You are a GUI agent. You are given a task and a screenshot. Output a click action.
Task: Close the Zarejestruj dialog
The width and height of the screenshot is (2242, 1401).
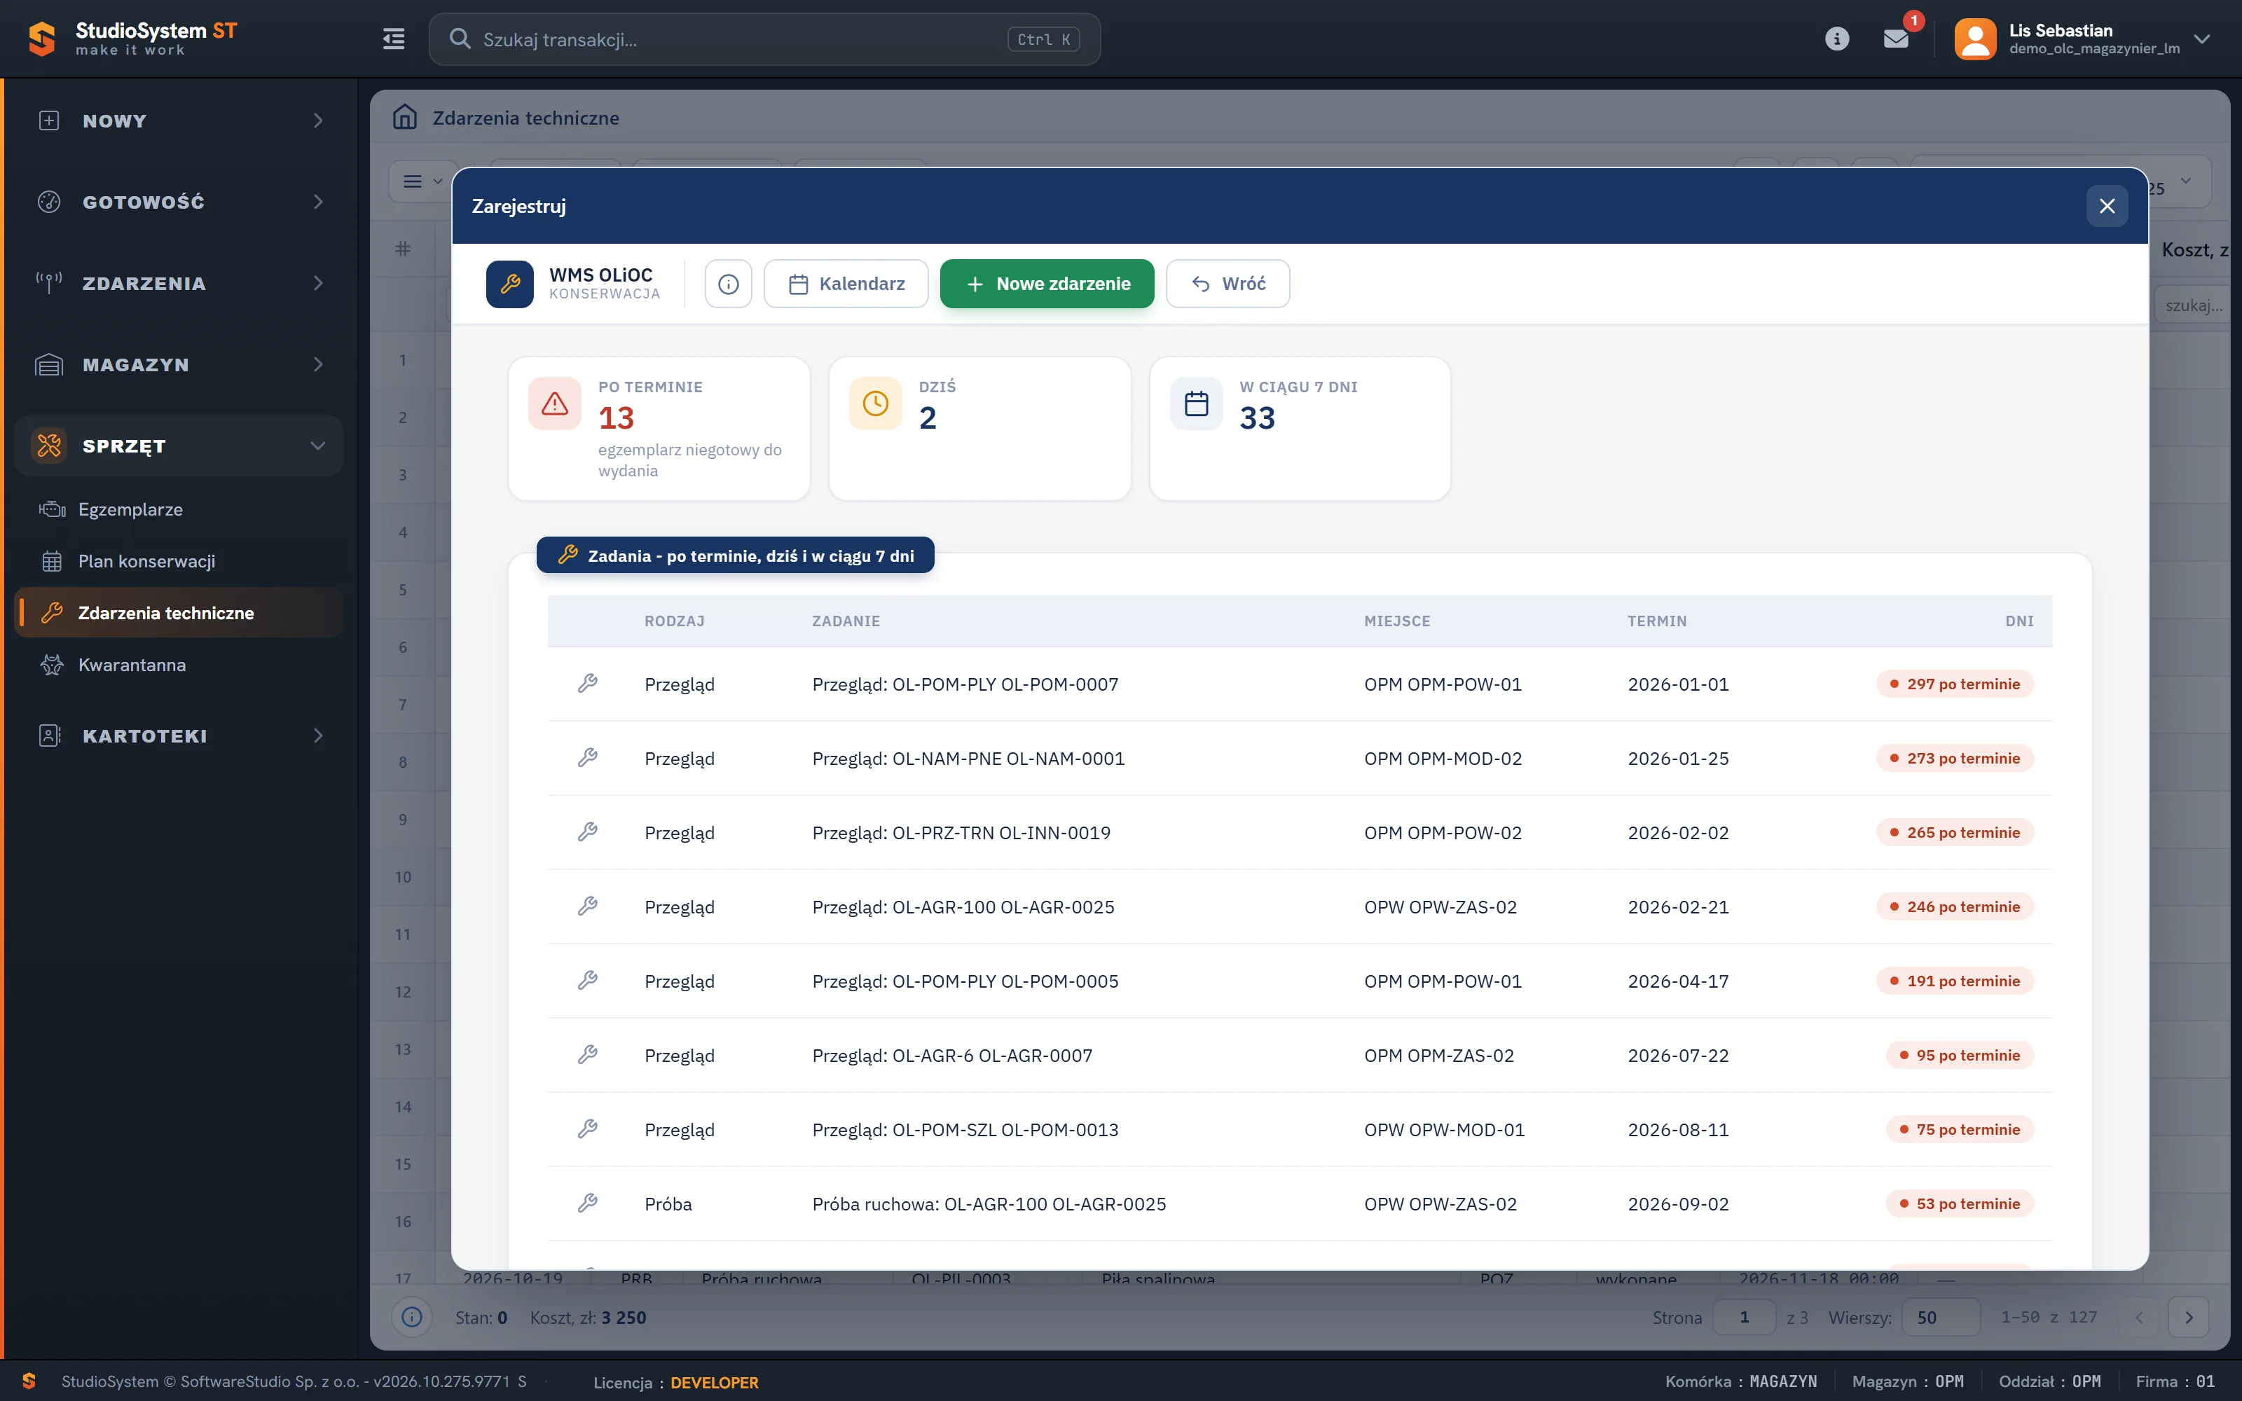tap(2107, 206)
